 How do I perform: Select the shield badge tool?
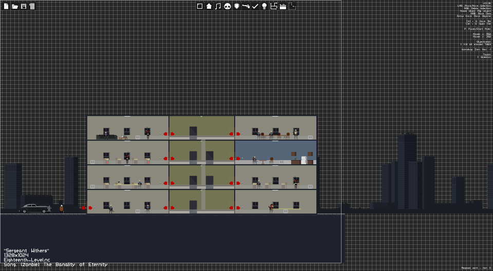(x=237, y=6)
